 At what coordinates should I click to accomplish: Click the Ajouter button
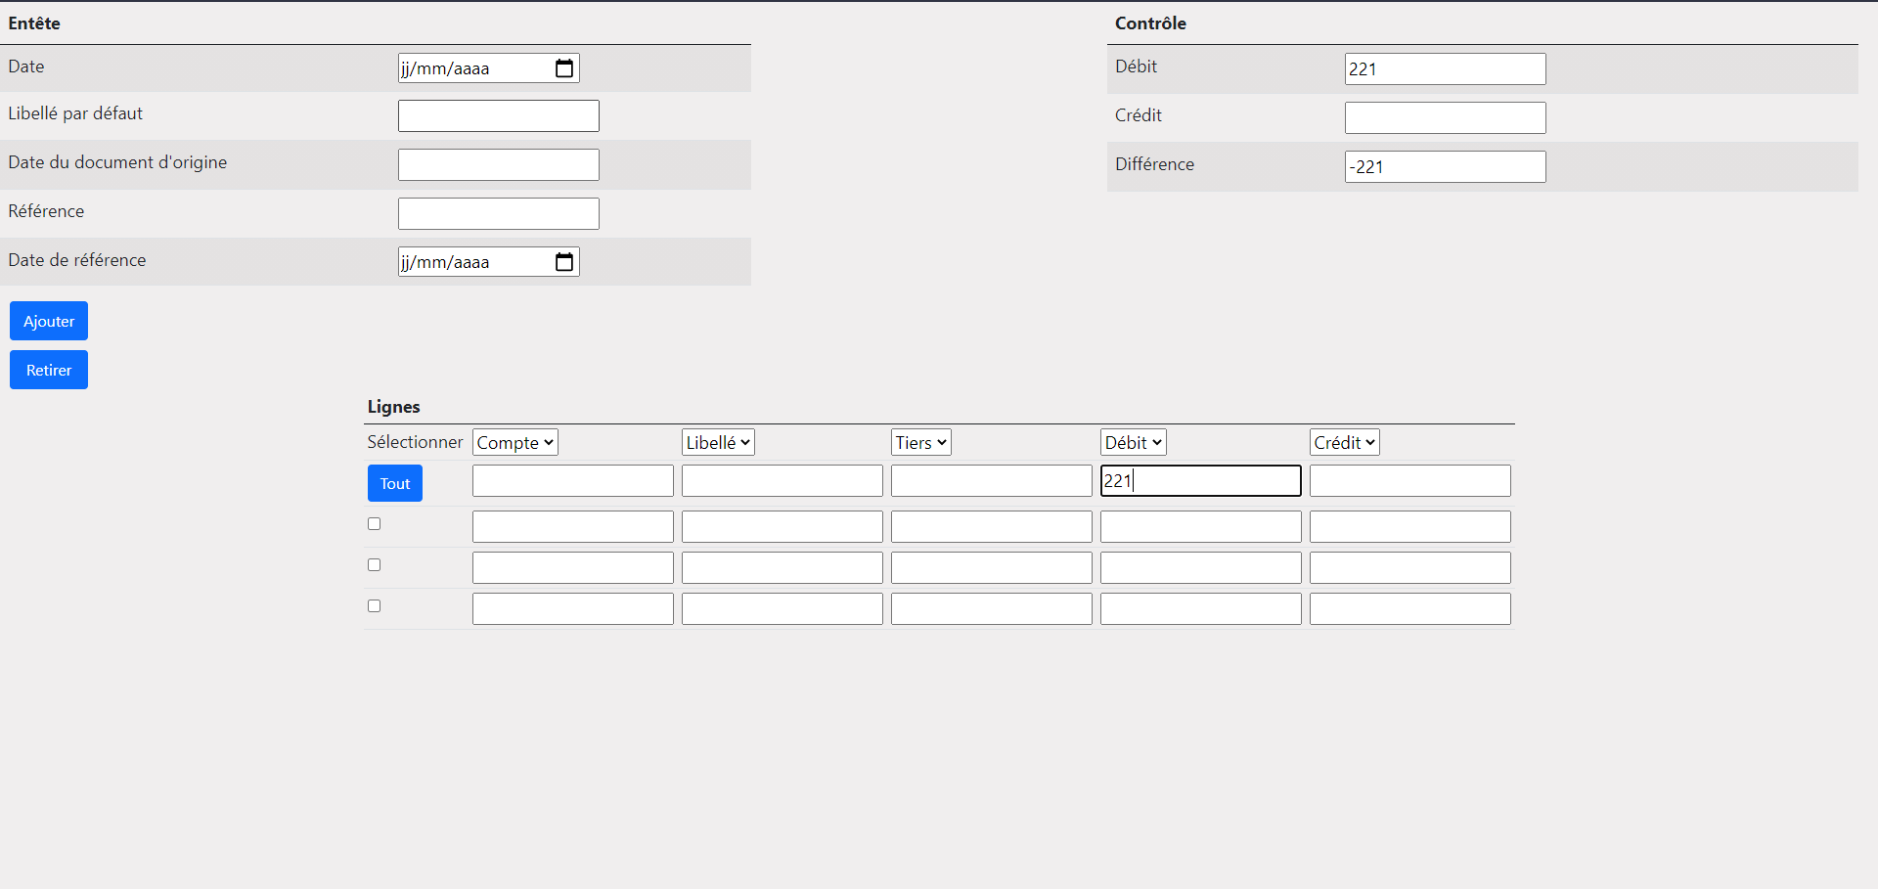pyautogui.click(x=49, y=321)
